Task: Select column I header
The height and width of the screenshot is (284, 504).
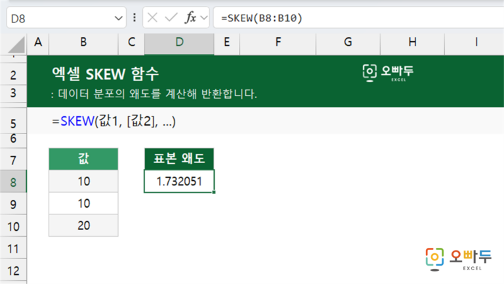Action: (x=476, y=42)
